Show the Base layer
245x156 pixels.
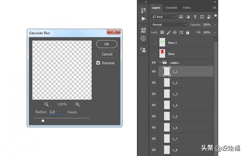(154, 53)
